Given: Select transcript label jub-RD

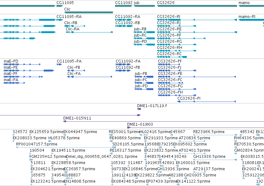Looking at the screenshot, I should click(x=141, y=41).
